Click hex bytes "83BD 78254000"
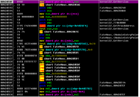Screen dimensions: 140x97 [27, 50]
